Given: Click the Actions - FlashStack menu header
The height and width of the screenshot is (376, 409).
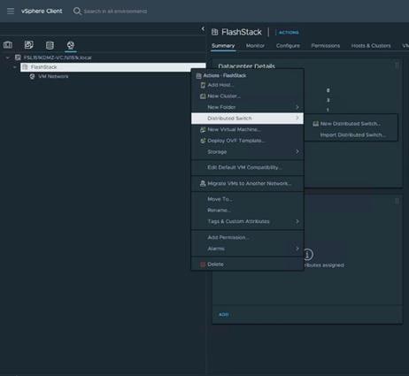Looking at the screenshot, I should pos(225,76).
